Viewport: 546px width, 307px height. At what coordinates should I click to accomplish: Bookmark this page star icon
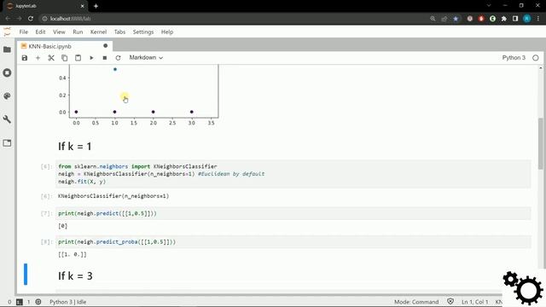click(456, 19)
